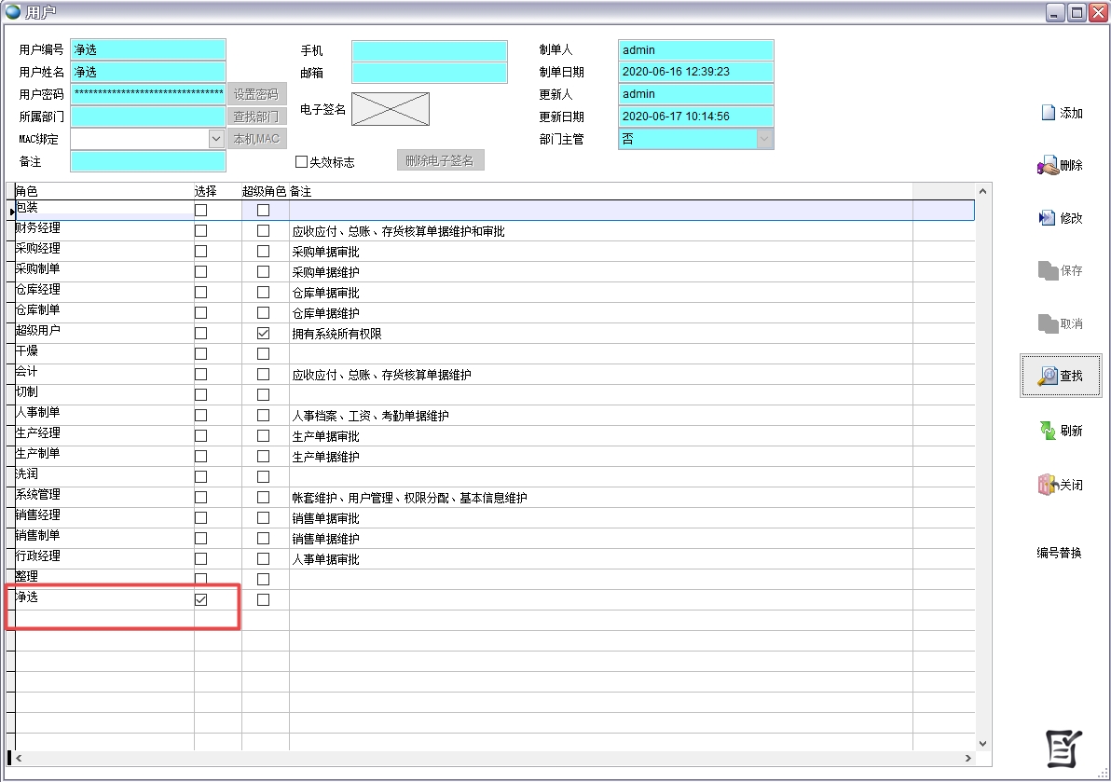Click the right arrow of horizontal scrollbar
This screenshot has height=782, width=1111.
point(967,759)
